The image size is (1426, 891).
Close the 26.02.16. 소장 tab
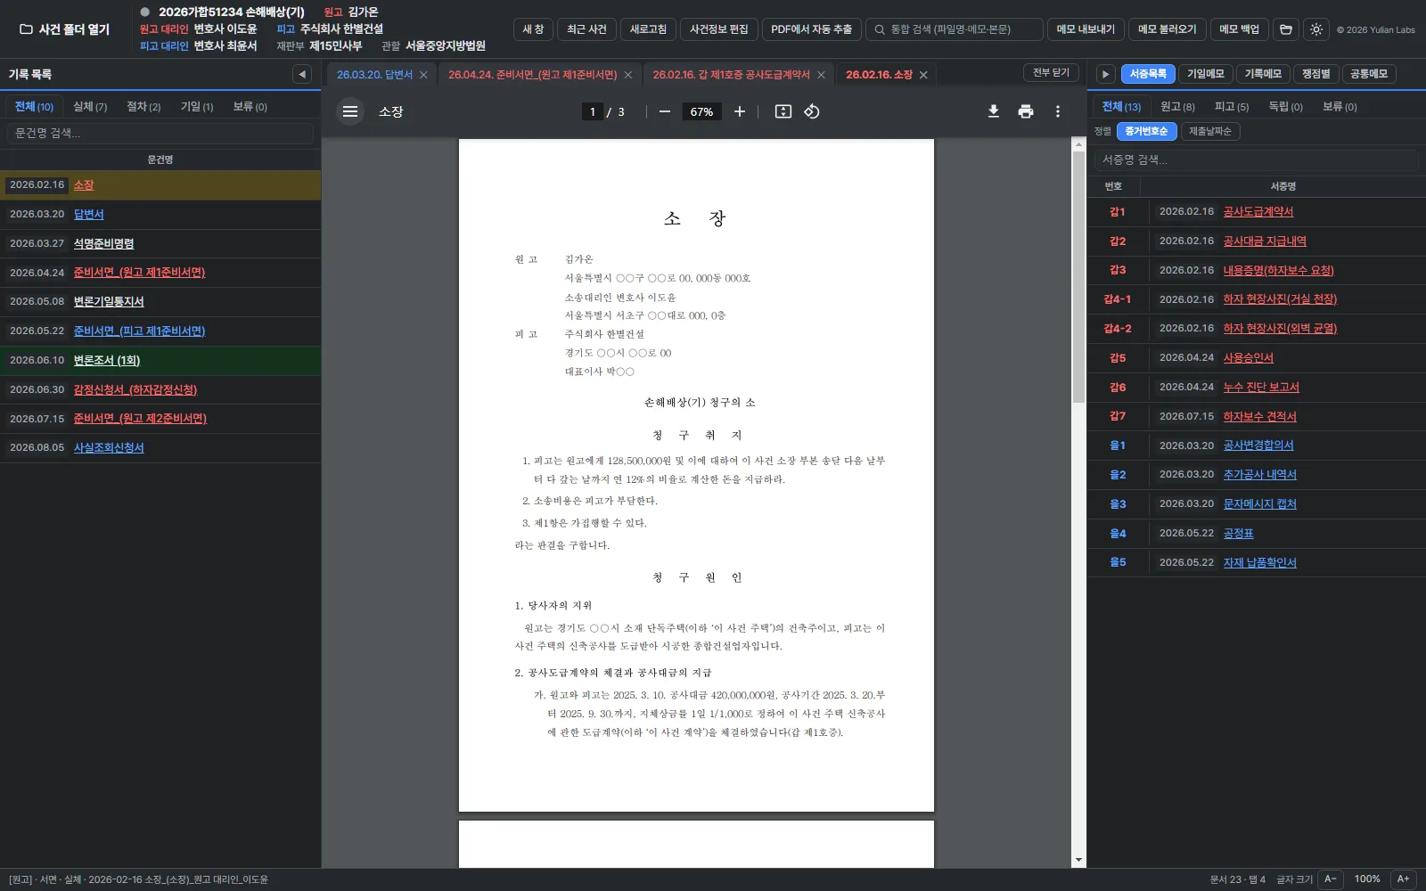click(923, 75)
